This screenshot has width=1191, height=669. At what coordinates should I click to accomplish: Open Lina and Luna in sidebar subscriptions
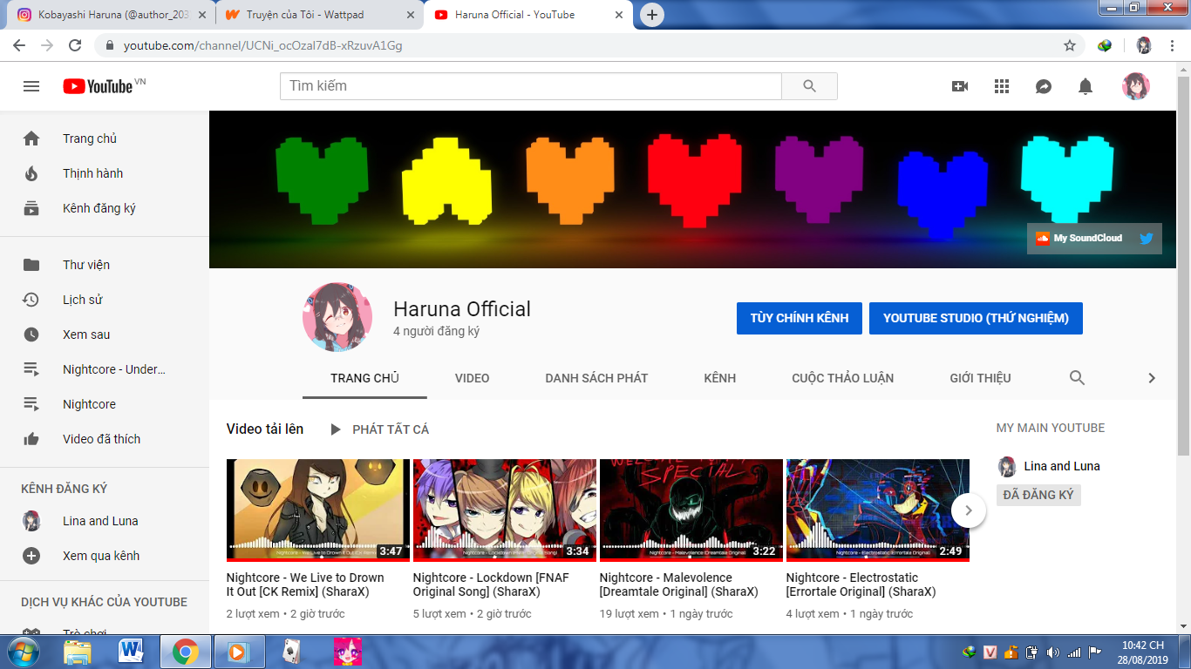pos(105,521)
